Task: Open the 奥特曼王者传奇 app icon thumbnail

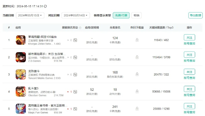Action: point(21,109)
